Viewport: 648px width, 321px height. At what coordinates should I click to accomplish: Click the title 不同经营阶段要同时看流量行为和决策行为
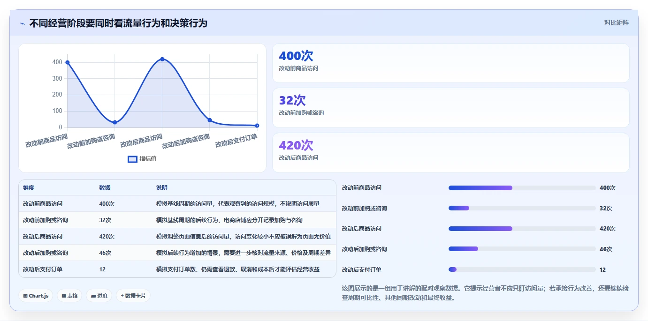click(118, 23)
